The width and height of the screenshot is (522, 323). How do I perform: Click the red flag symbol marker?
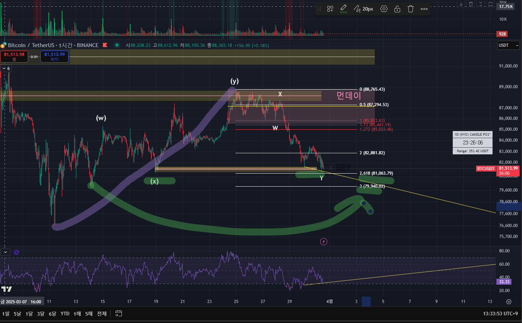point(105,45)
